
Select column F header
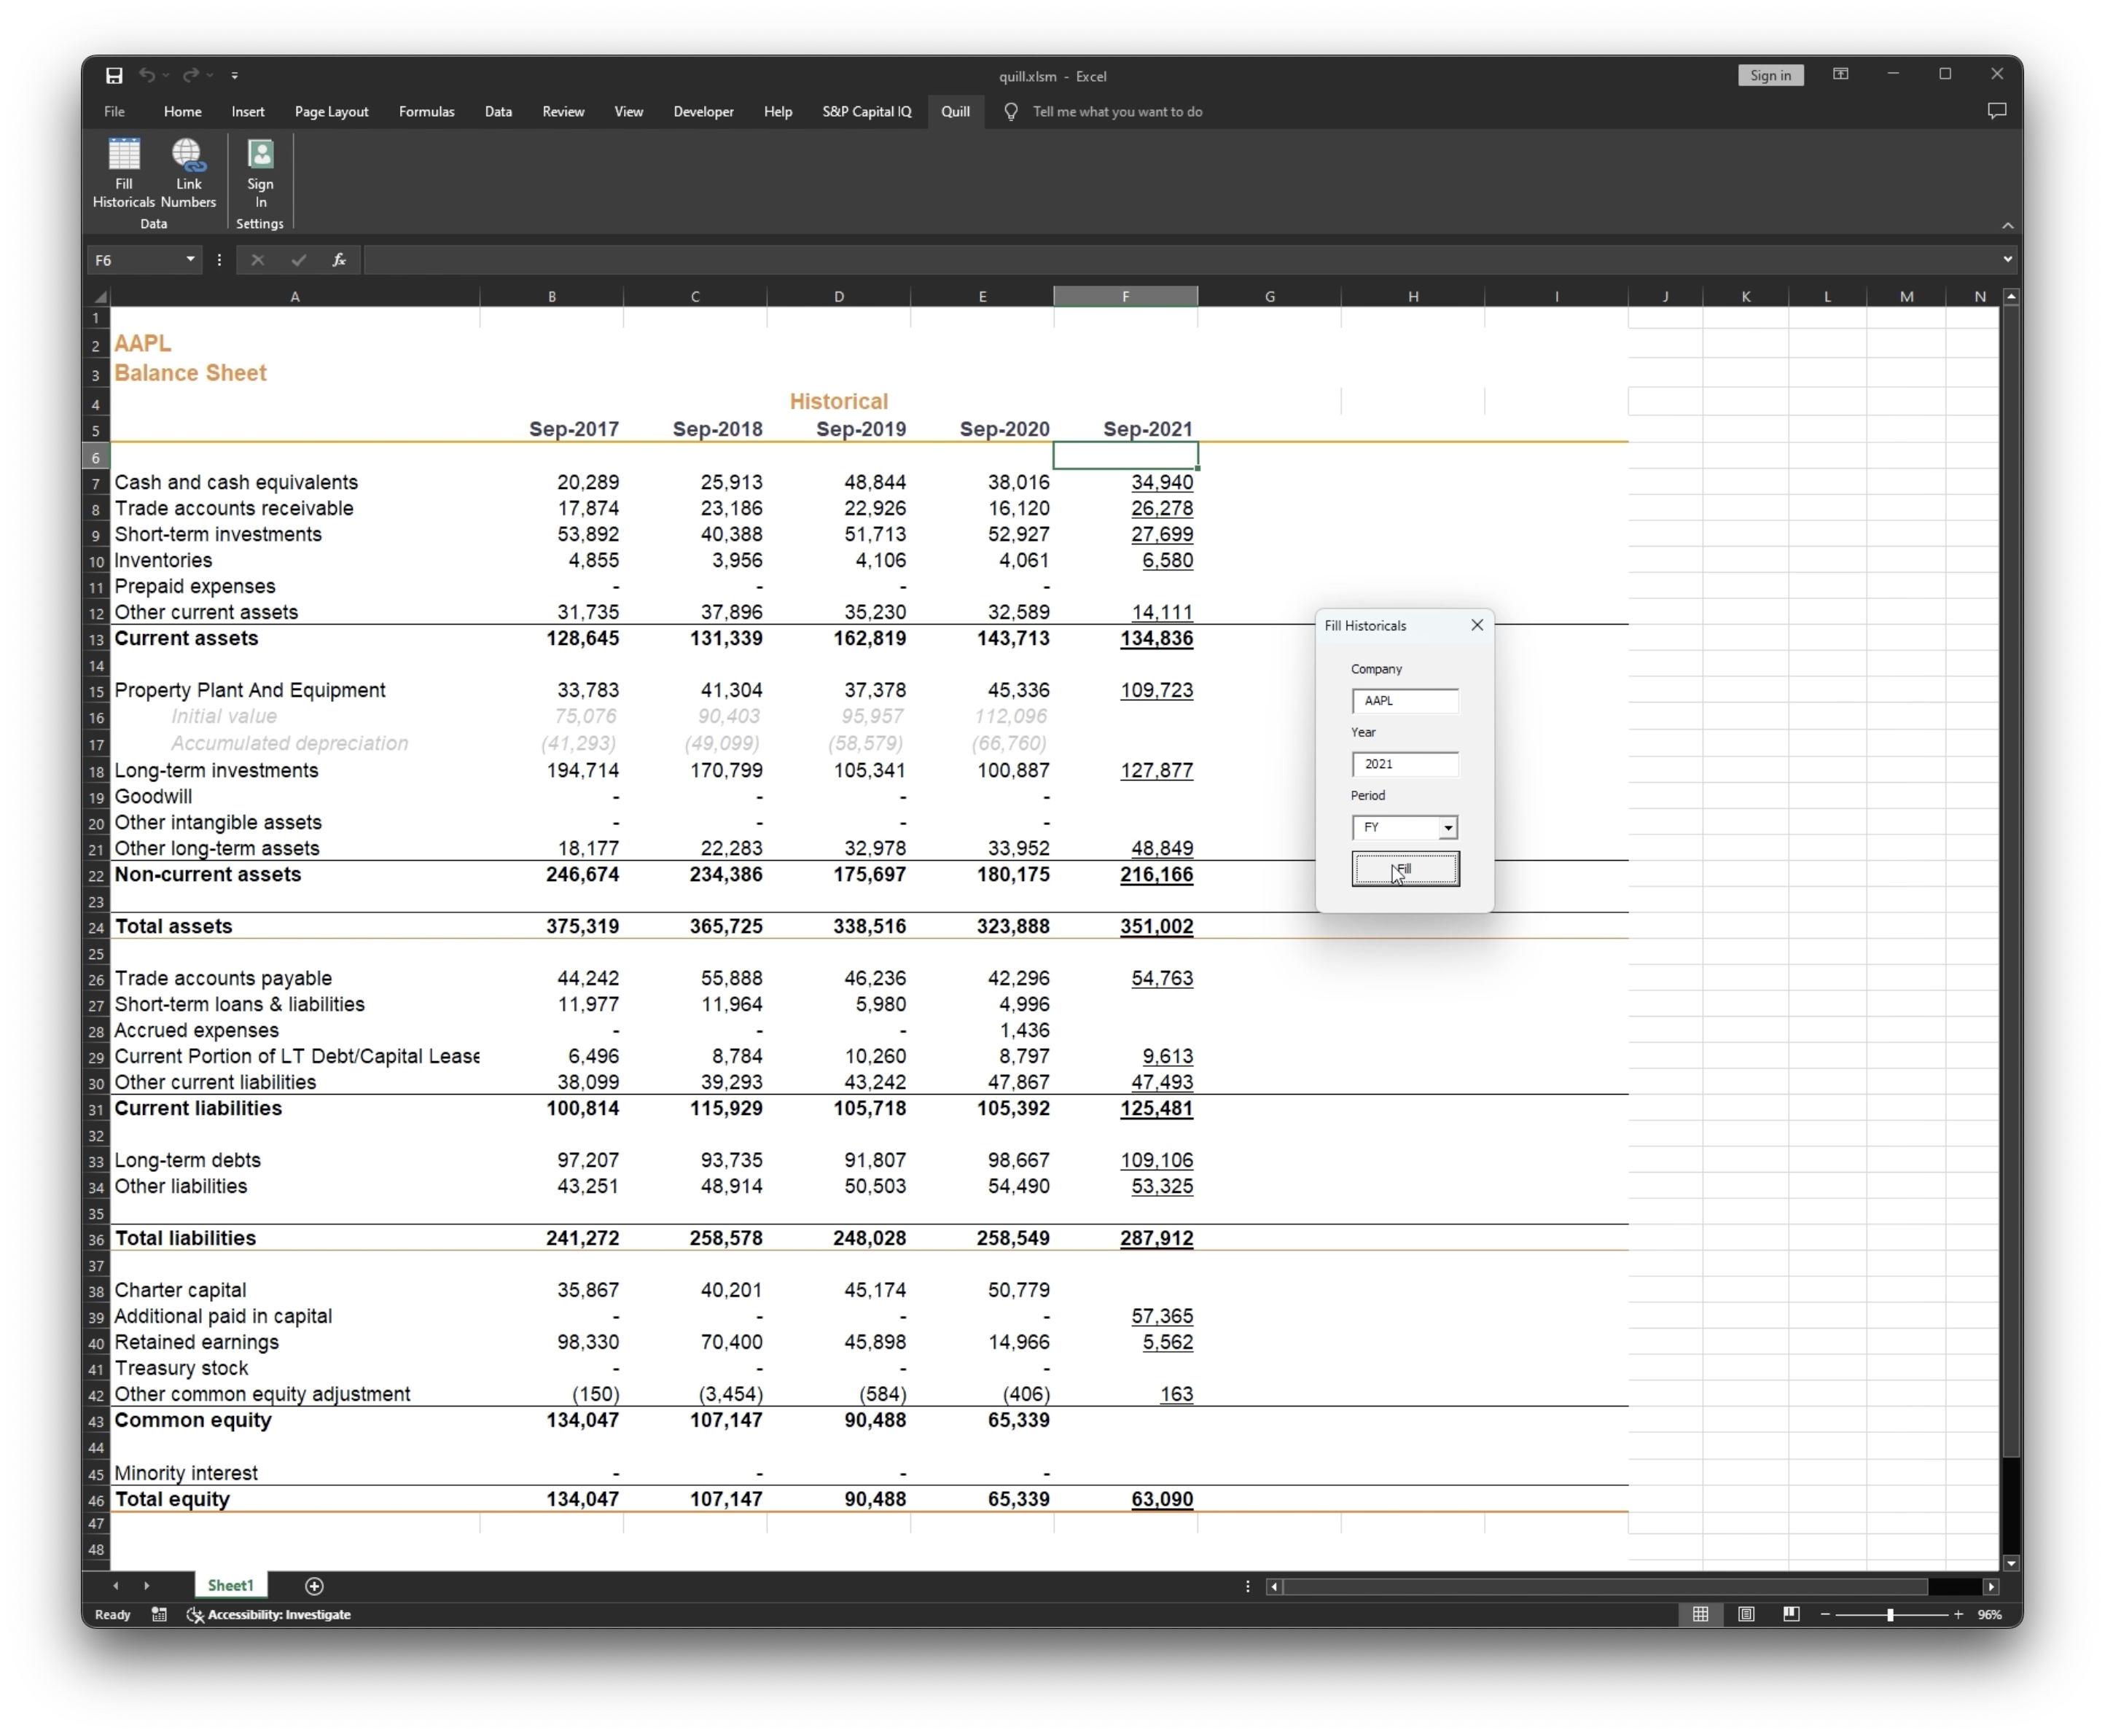[x=1125, y=297]
